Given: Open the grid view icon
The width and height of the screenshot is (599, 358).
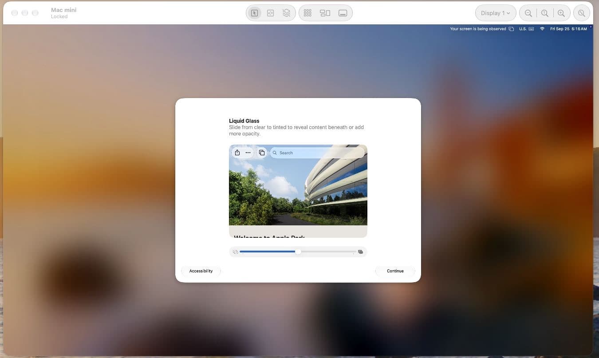Looking at the screenshot, I should point(307,13).
